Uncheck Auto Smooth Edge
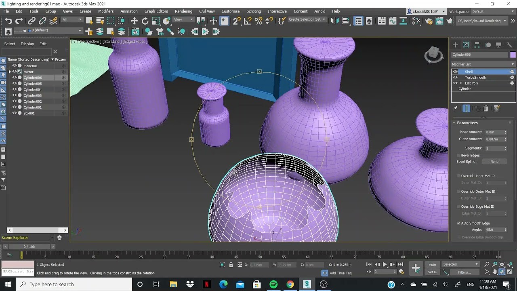Image resolution: width=517 pixels, height=291 pixels. [x=458, y=223]
